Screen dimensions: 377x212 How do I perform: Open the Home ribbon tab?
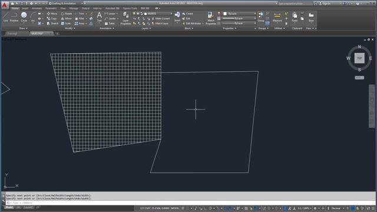15,8
